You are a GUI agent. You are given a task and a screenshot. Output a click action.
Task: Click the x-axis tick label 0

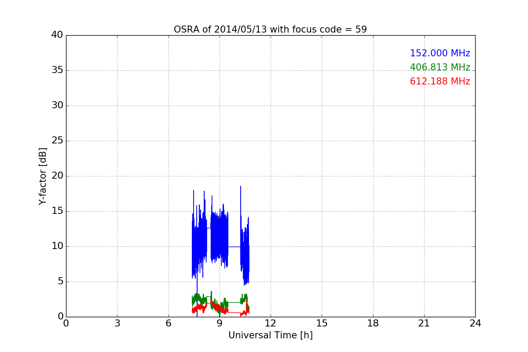point(66,323)
